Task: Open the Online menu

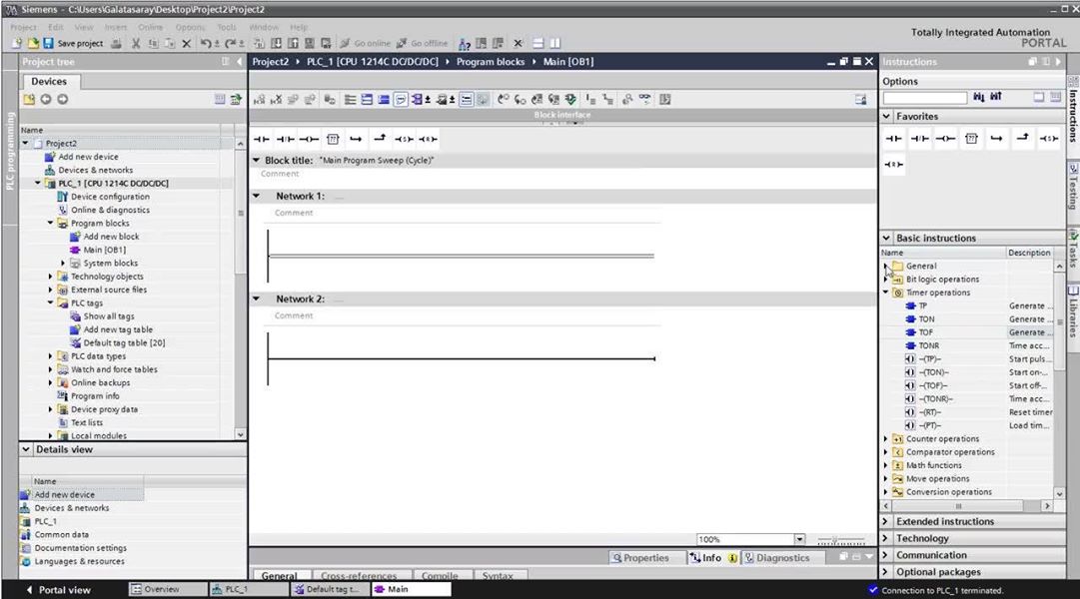Action: (150, 27)
